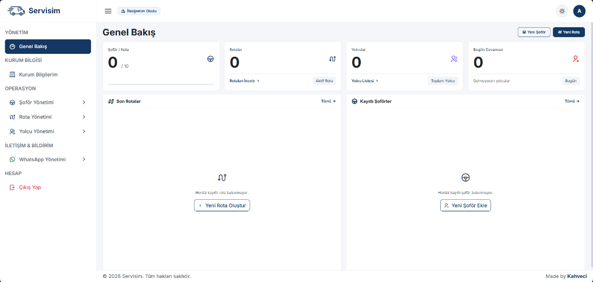Screen dimensions: 593x282
Task: Expand Rota Yönetimi chevron arrow
Action: 84,117
